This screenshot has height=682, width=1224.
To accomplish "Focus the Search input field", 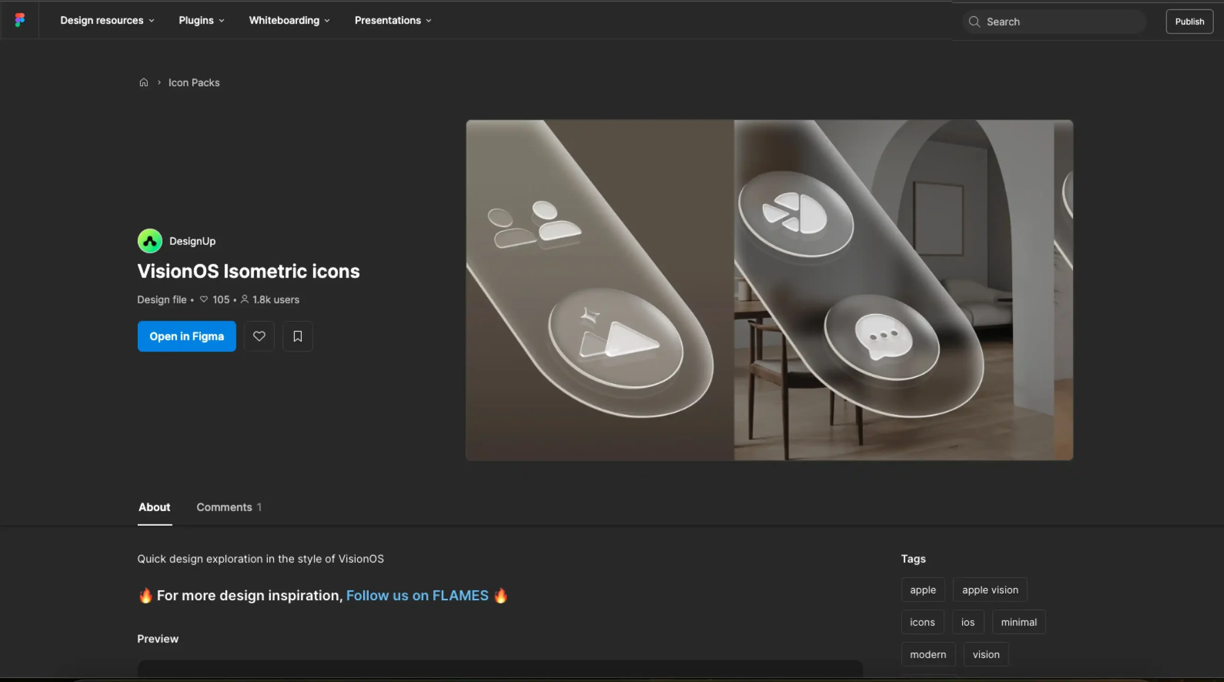I will point(1054,22).
